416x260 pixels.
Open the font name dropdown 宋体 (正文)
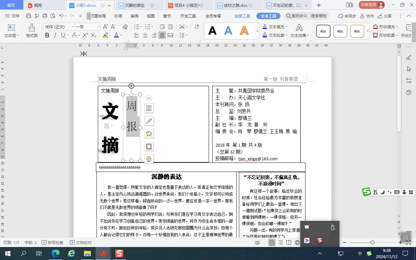[x=72, y=27]
